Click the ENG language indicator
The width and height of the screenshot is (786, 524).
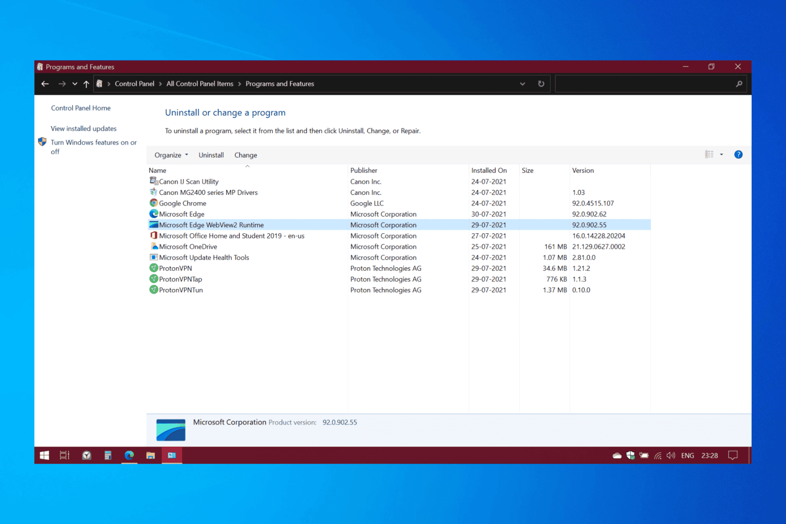click(x=688, y=455)
